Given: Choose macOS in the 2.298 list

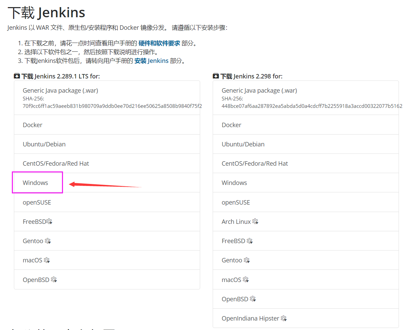Looking at the screenshot, I should coord(306,280).
